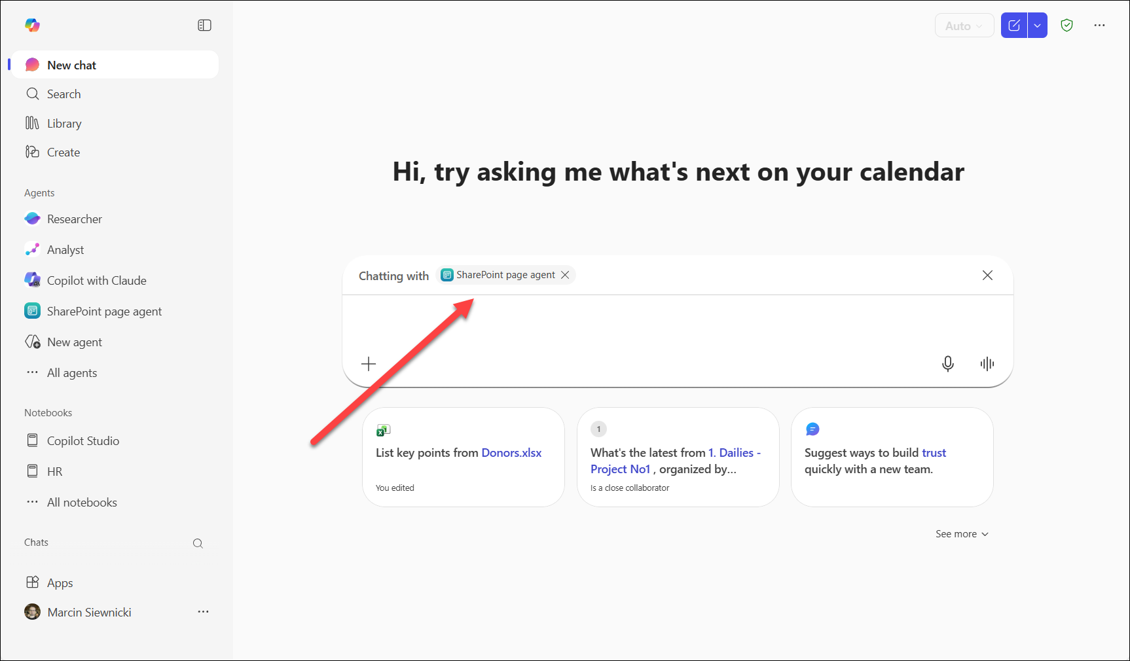Start voice mode with the waveform icon
The image size is (1130, 661).
[987, 364]
